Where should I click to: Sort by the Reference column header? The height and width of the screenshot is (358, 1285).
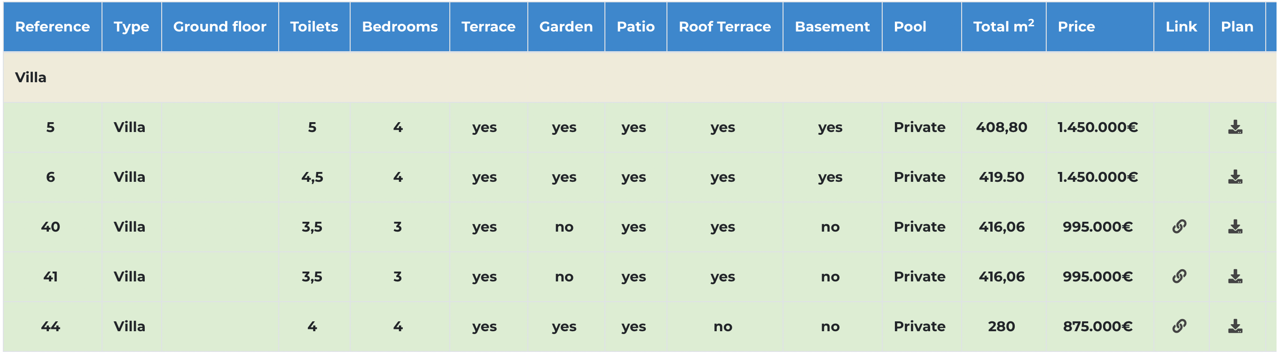[x=52, y=26]
